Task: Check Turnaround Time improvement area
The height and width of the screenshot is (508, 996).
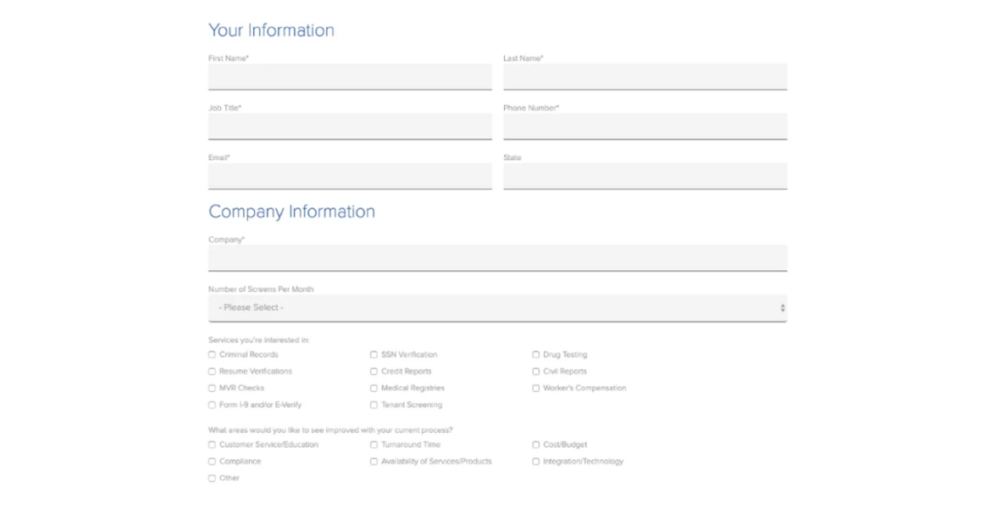Action: (x=374, y=444)
